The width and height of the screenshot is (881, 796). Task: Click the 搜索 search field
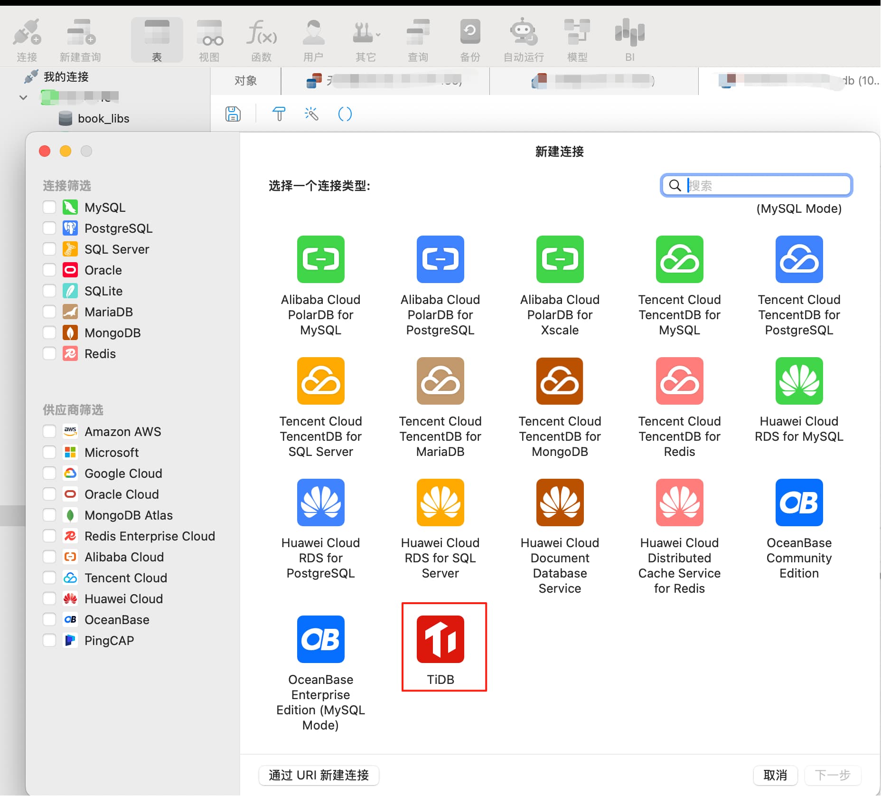point(757,185)
